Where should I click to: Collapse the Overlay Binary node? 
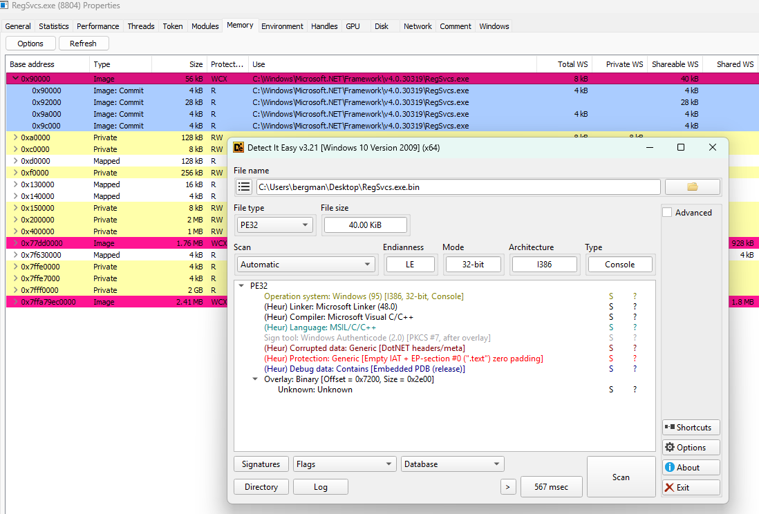point(255,379)
